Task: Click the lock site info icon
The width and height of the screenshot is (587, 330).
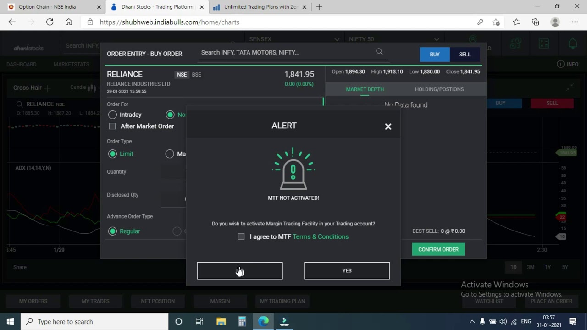Action: tap(90, 22)
